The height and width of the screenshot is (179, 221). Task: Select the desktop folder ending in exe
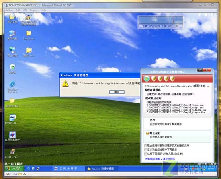(29, 52)
